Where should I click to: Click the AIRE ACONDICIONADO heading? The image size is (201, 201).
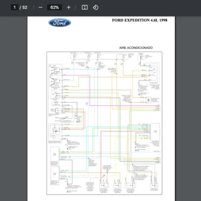click(136, 48)
